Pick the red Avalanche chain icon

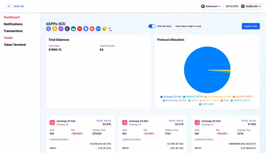(92, 29)
